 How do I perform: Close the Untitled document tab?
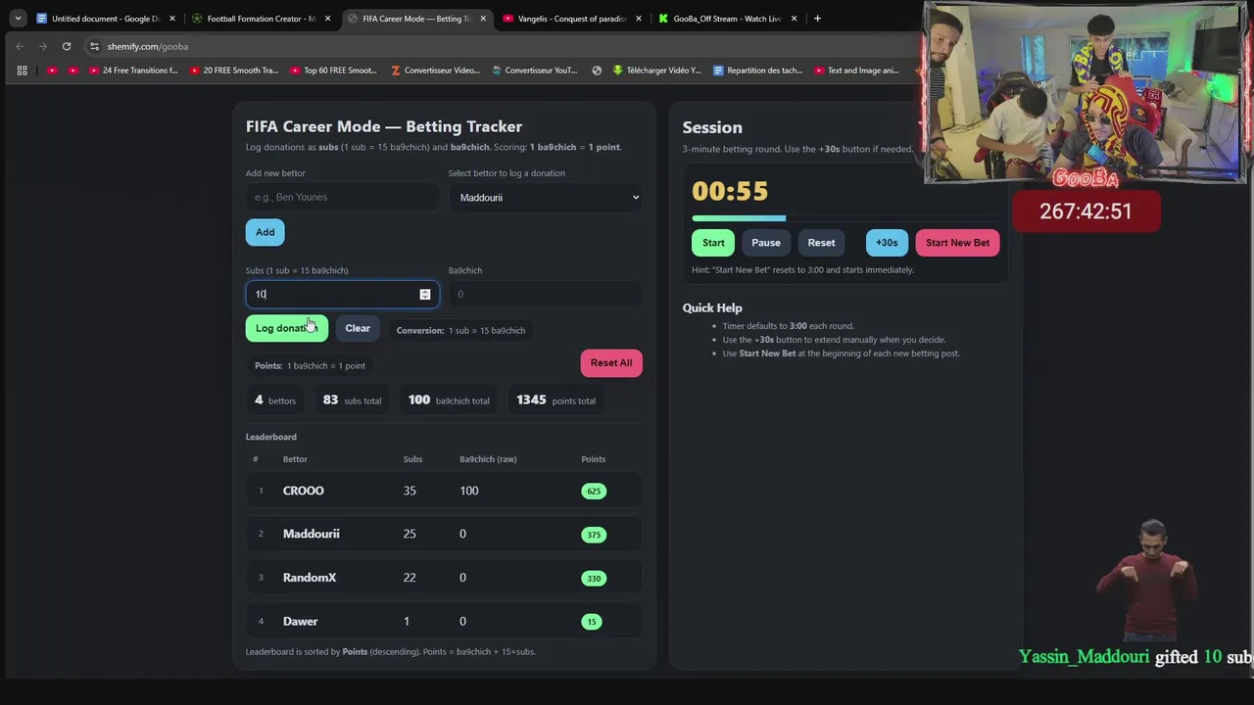pyautogui.click(x=171, y=19)
